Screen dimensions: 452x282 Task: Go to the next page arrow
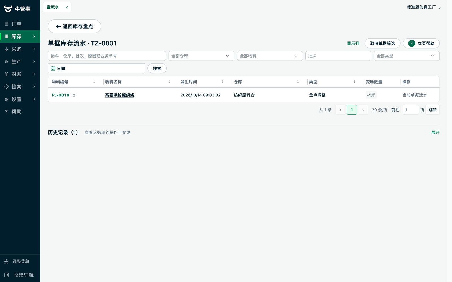(x=363, y=110)
